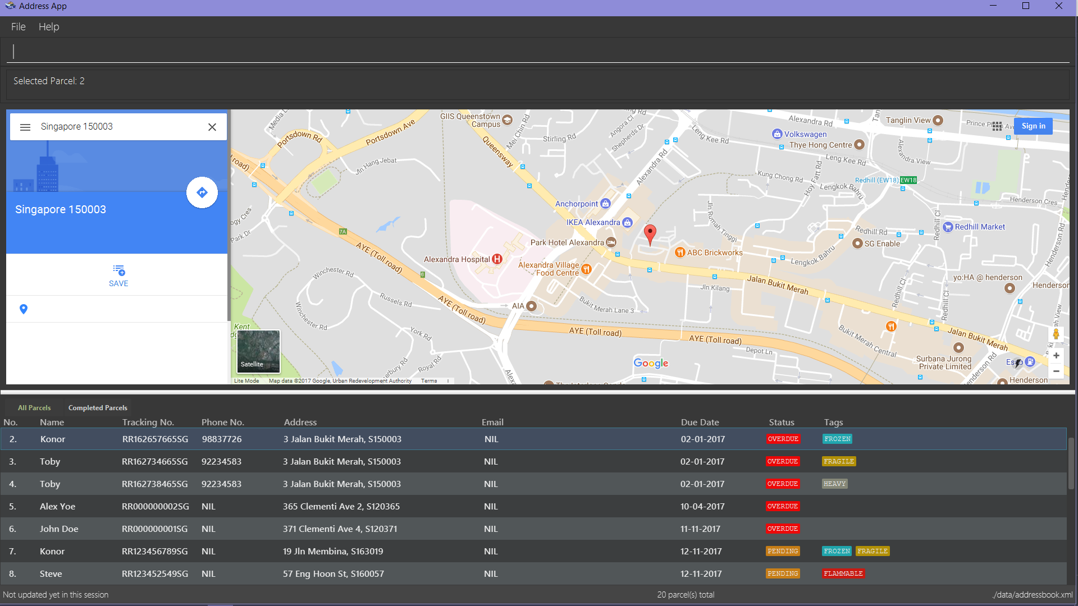Click the Google logo on map
Viewport: 1078px width, 606px height.
[x=651, y=363]
